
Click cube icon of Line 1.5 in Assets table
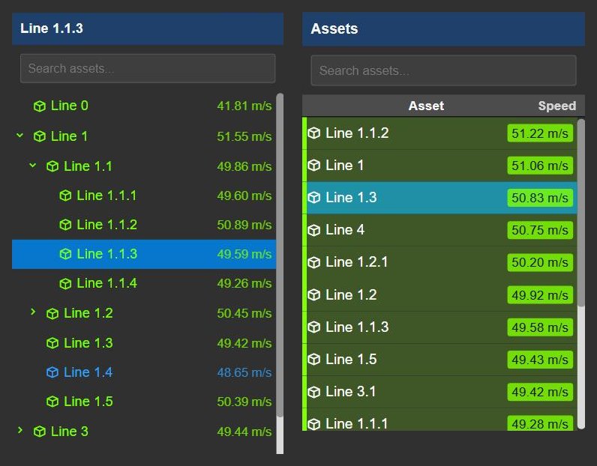pyautogui.click(x=314, y=360)
